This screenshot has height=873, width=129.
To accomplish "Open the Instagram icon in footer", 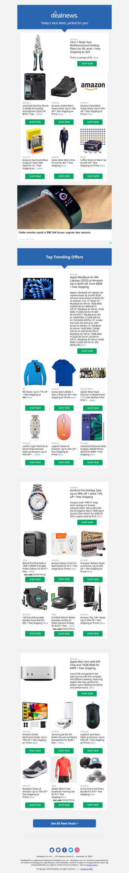I will coord(77,850).
